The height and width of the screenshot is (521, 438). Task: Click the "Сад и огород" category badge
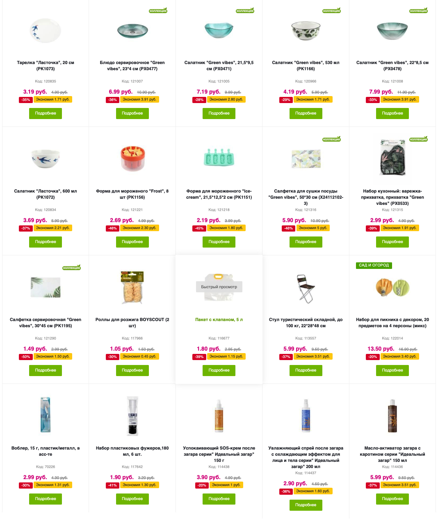[x=374, y=265]
